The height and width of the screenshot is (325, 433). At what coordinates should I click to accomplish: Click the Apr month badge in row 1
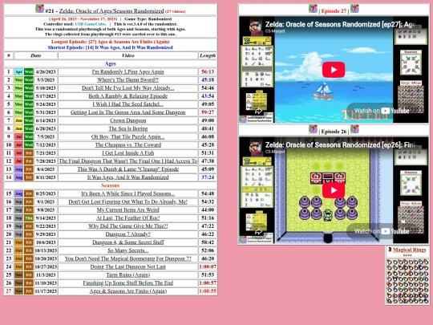tap(18, 72)
